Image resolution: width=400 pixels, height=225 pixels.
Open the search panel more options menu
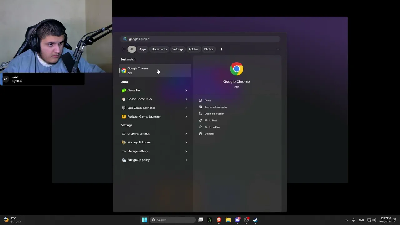pos(278,49)
